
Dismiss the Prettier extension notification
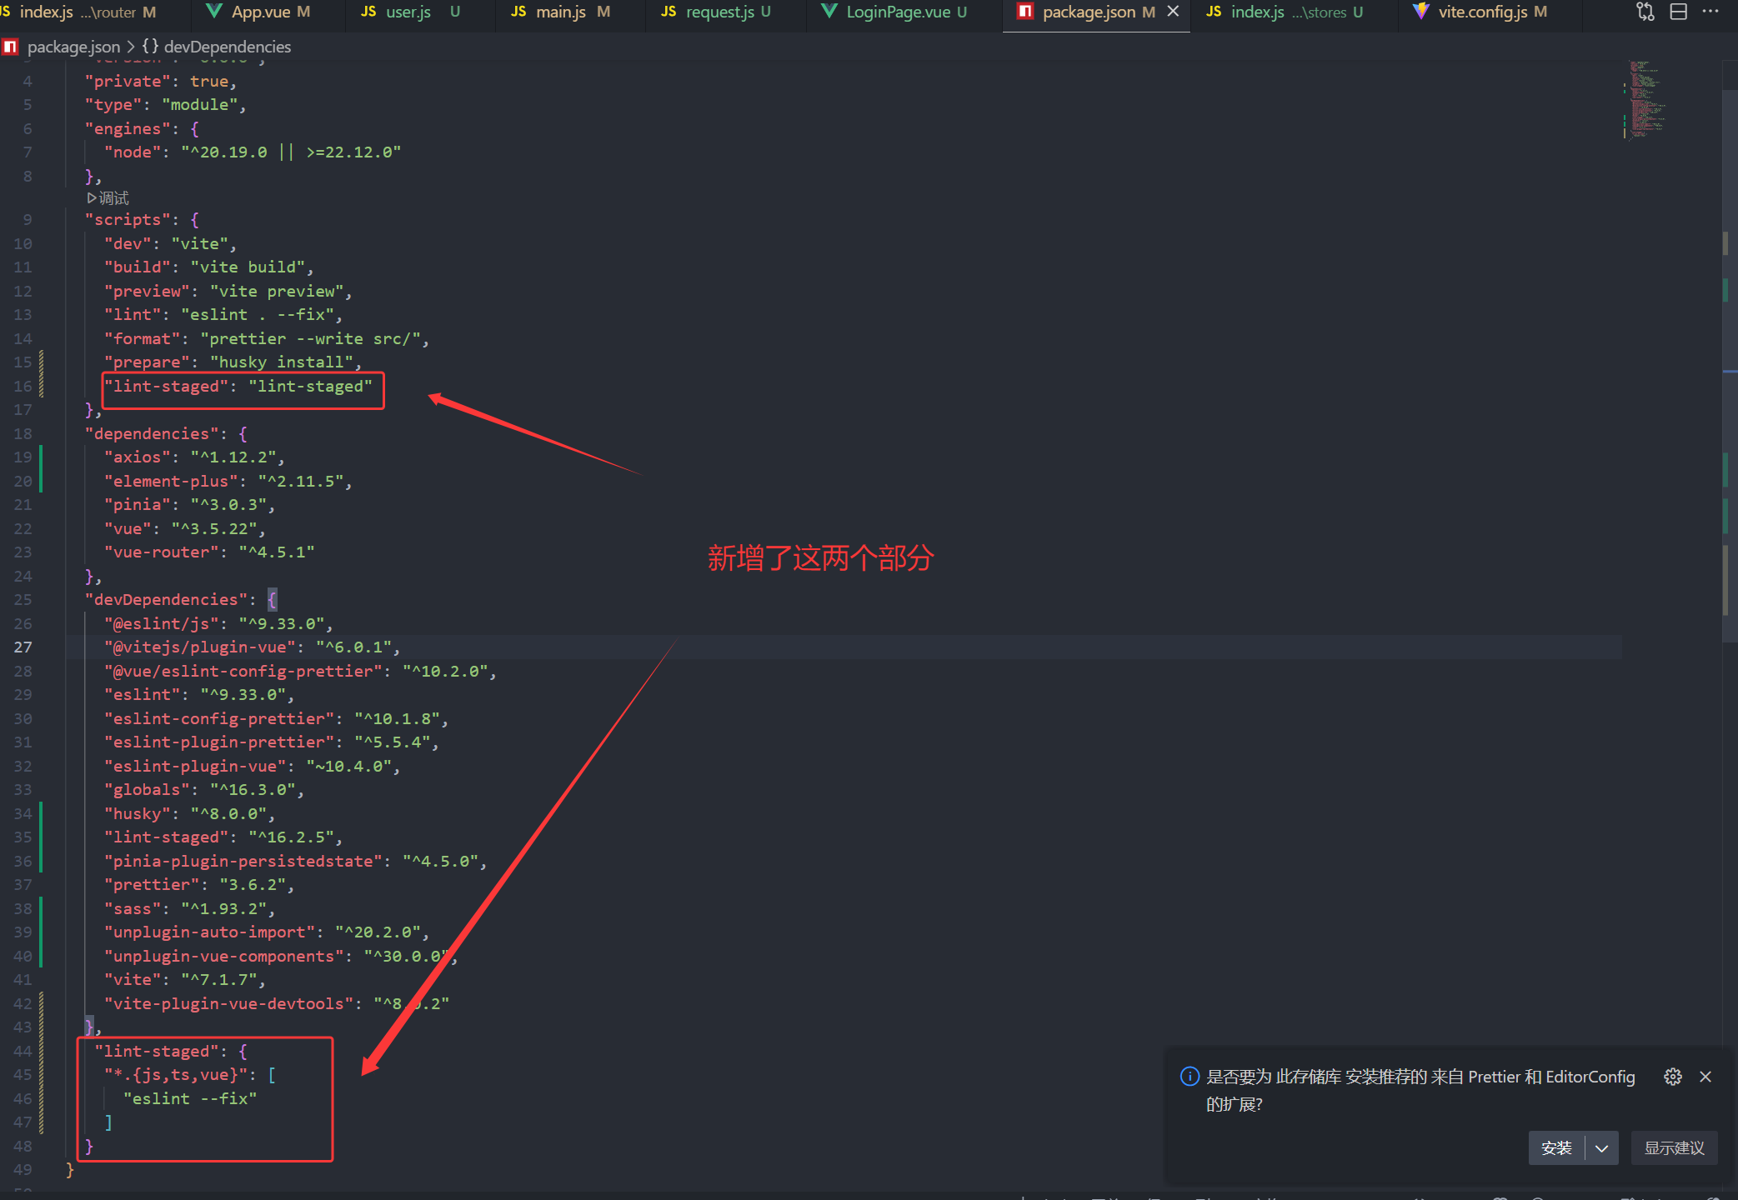tap(1705, 1077)
